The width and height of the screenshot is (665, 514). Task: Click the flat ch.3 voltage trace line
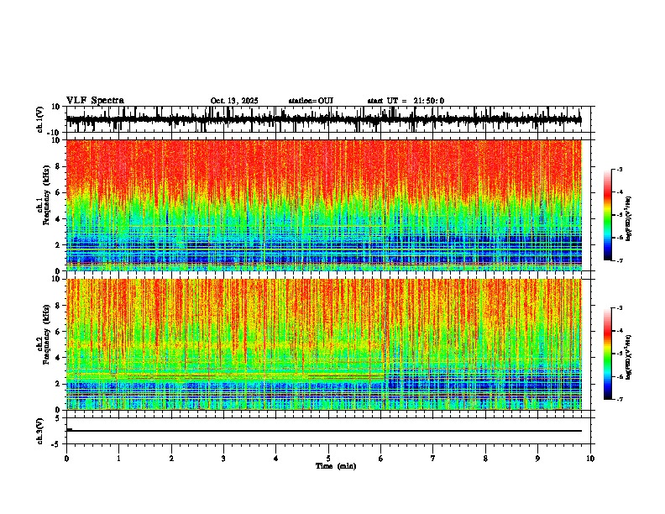tap(324, 431)
